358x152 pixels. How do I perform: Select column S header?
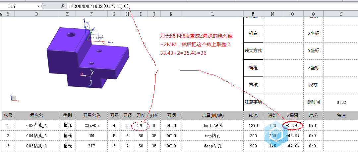click(x=341, y=14)
